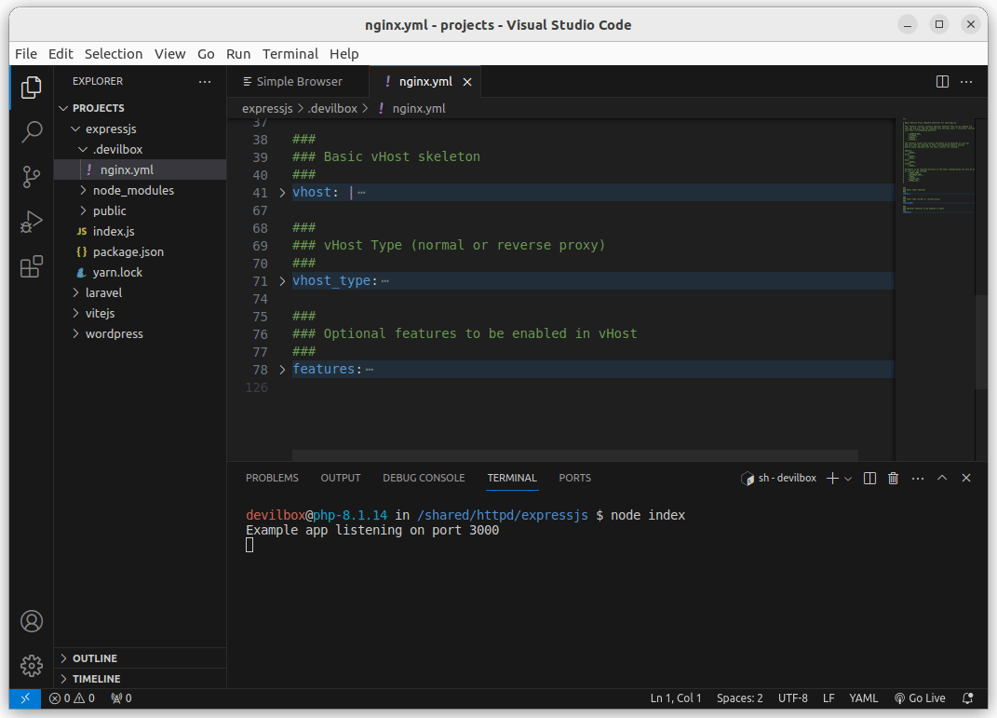Open the Manage gear settings

point(32,665)
